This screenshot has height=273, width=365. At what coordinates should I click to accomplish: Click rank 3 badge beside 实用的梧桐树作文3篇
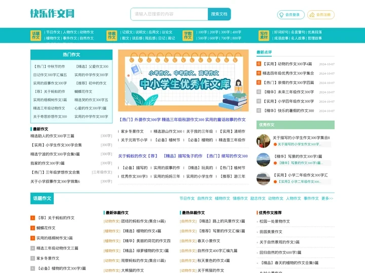[32, 238]
